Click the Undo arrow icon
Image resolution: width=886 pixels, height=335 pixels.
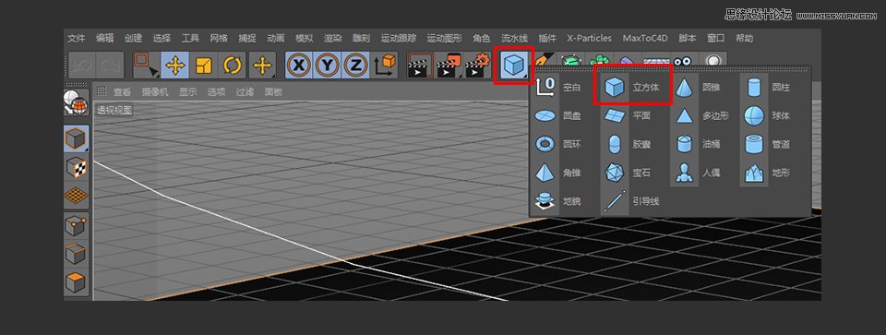pos(82,66)
